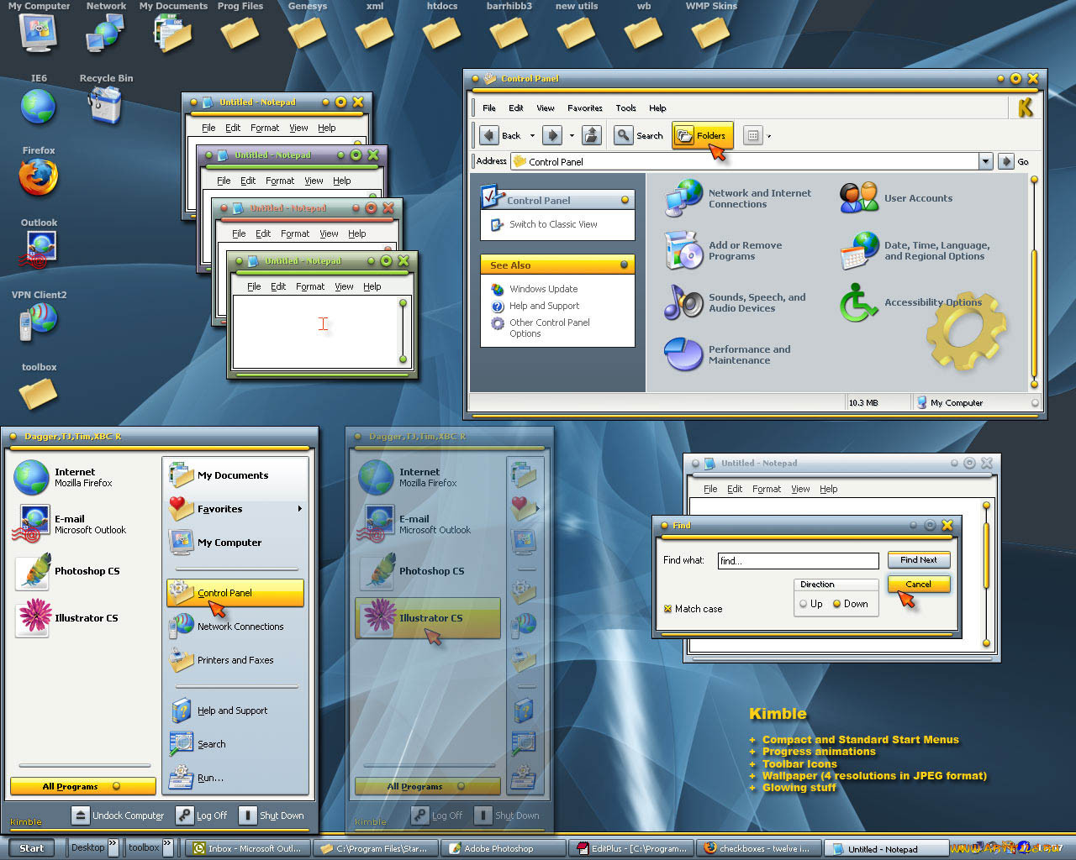Open the Views dropdown arrow in Control Panel
Screen dimensions: 1076x860
pyautogui.click(x=769, y=136)
